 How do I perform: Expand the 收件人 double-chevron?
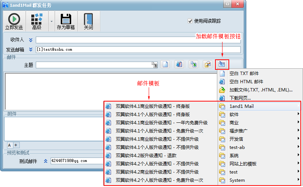pyautogui.click(x=31, y=40)
